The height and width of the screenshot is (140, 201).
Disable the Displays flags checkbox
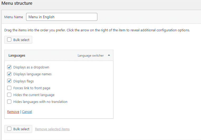[9, 81]
